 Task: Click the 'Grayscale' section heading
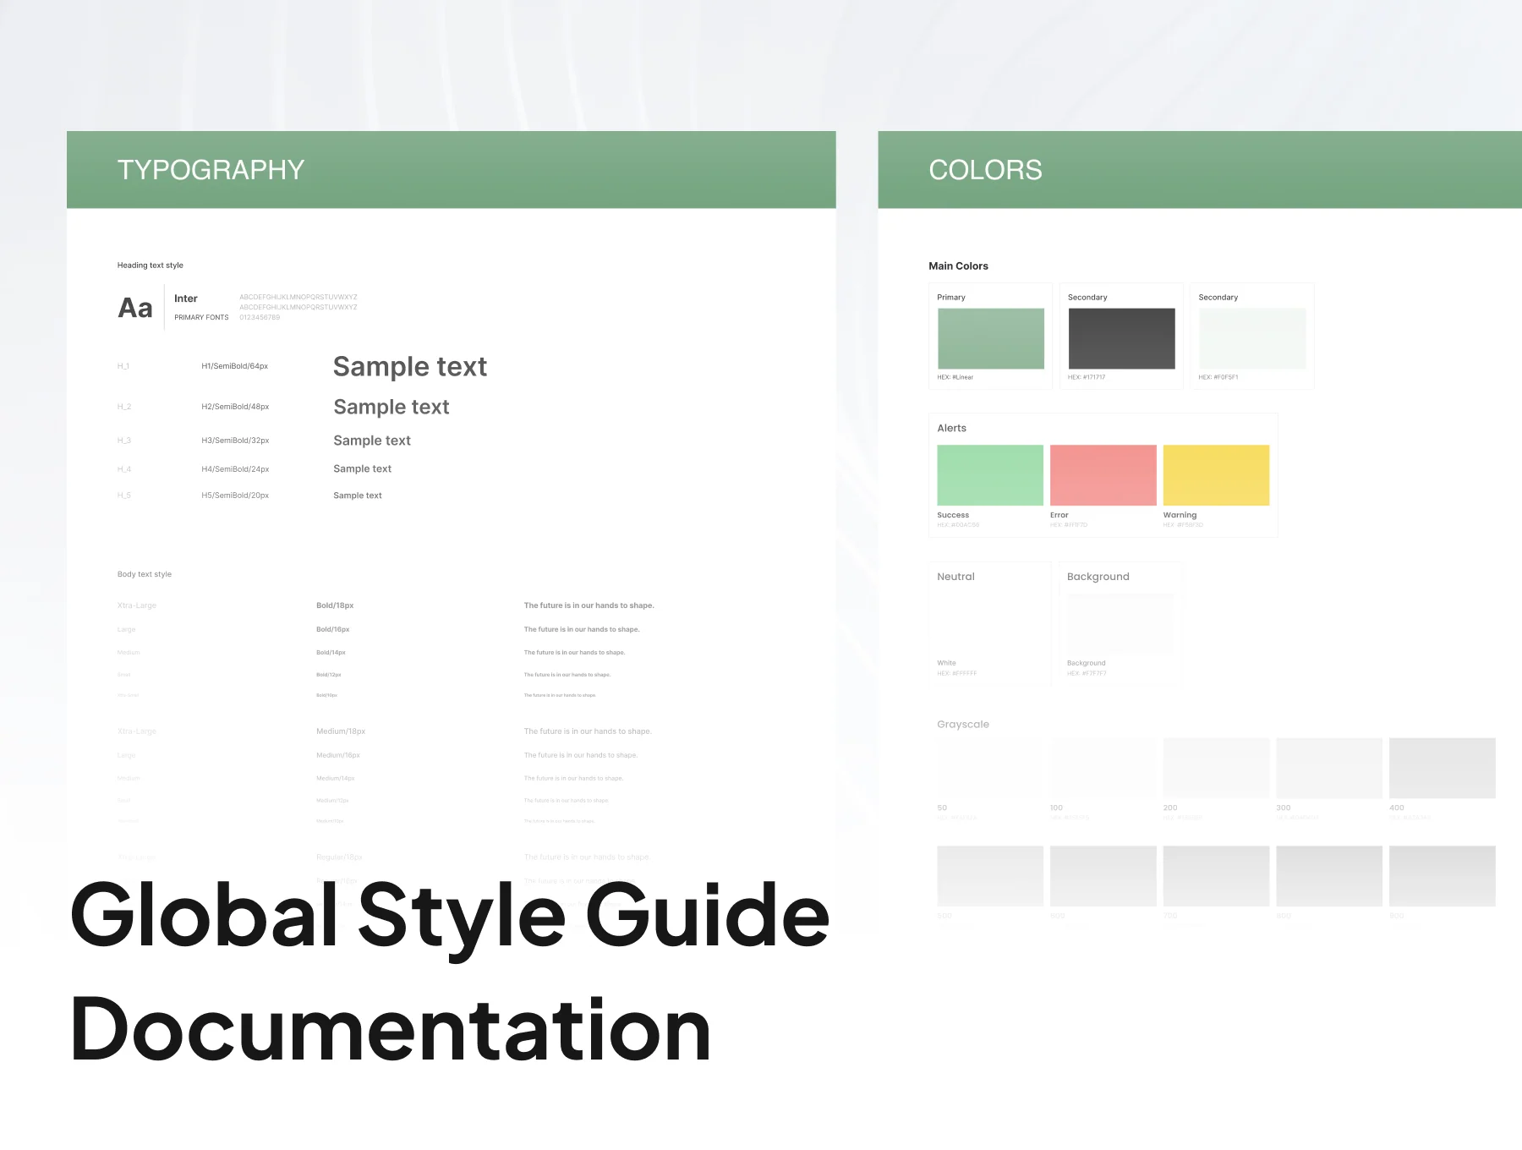coord(963,725)
